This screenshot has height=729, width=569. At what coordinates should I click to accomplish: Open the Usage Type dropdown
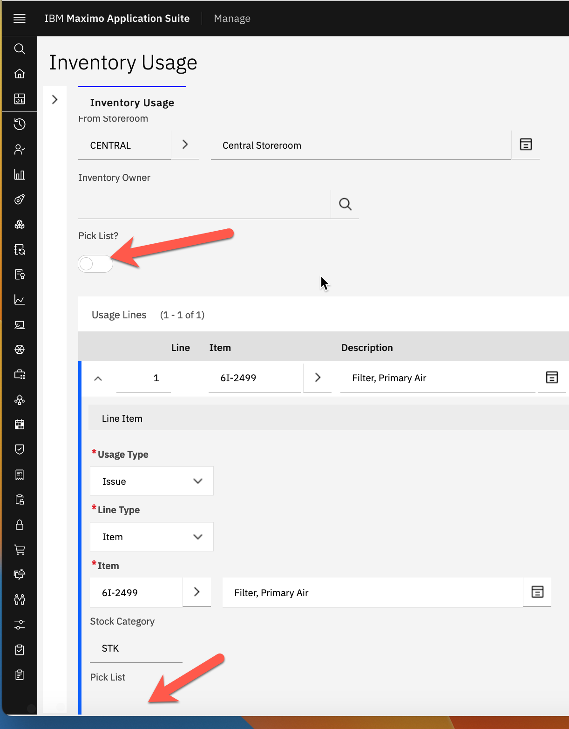pos(151,481)
